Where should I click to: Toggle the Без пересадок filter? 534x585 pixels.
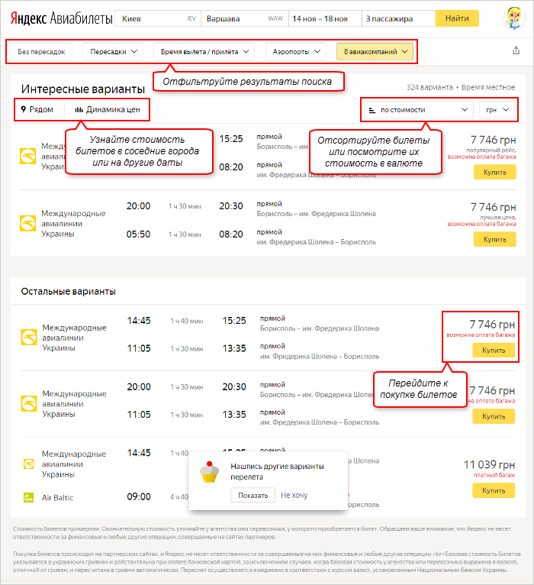tap(41, 51)
